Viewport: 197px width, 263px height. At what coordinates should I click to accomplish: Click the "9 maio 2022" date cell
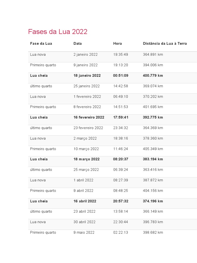(x=84, y=233)
